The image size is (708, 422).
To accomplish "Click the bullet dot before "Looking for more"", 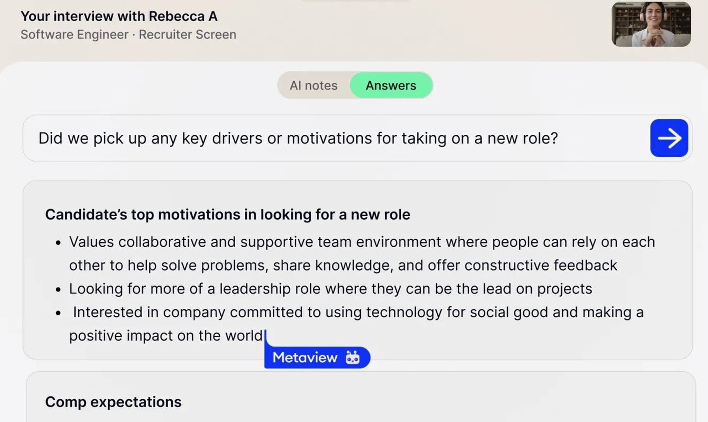I will click(x=58, y=290).
